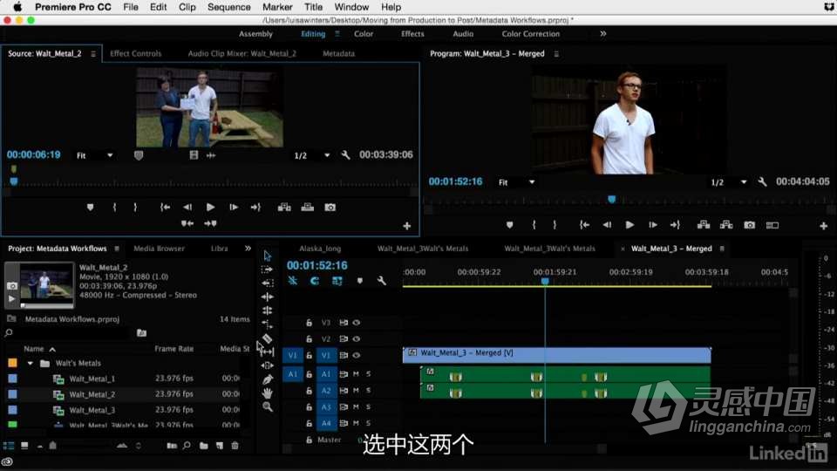Image resolution: width=837 pixels, height=471 pixels.
Task: Open Program monitor settings wrench
Action: click(x=762, y=182)
